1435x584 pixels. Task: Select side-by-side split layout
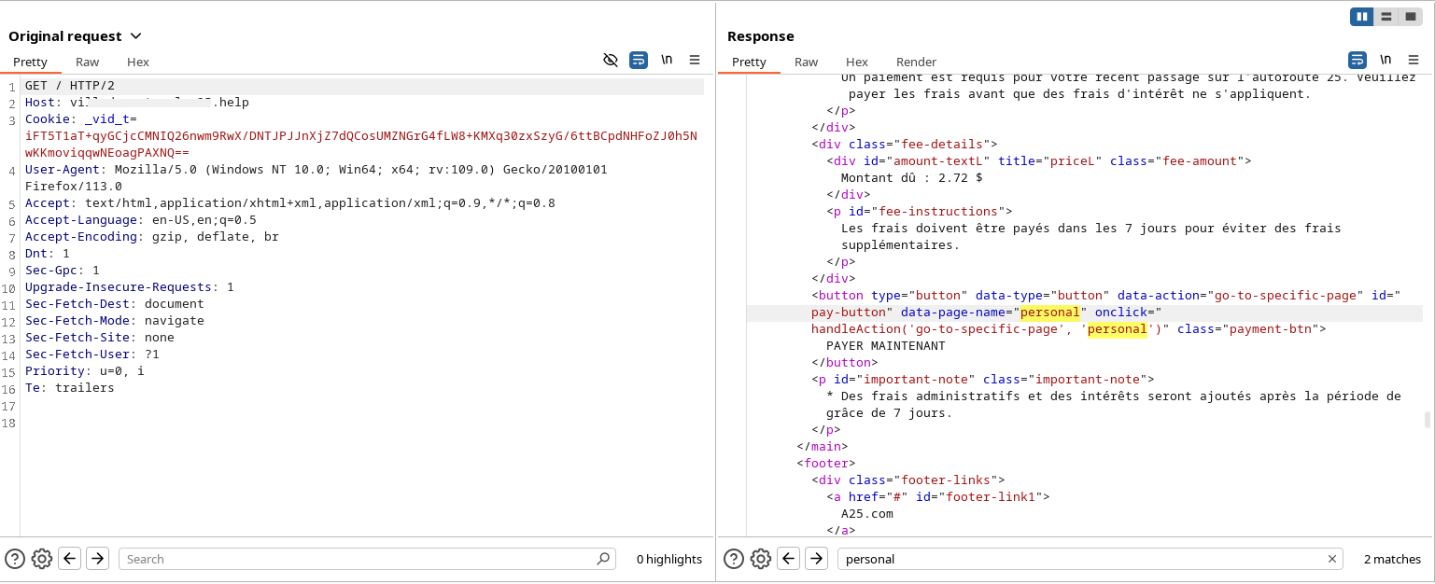coord(1362,17)
